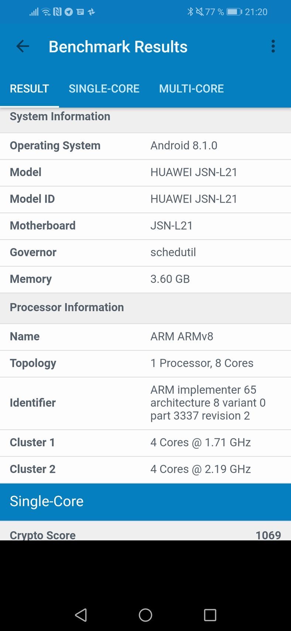
Task: Select the RESULT tab
Action: point(29,89)
